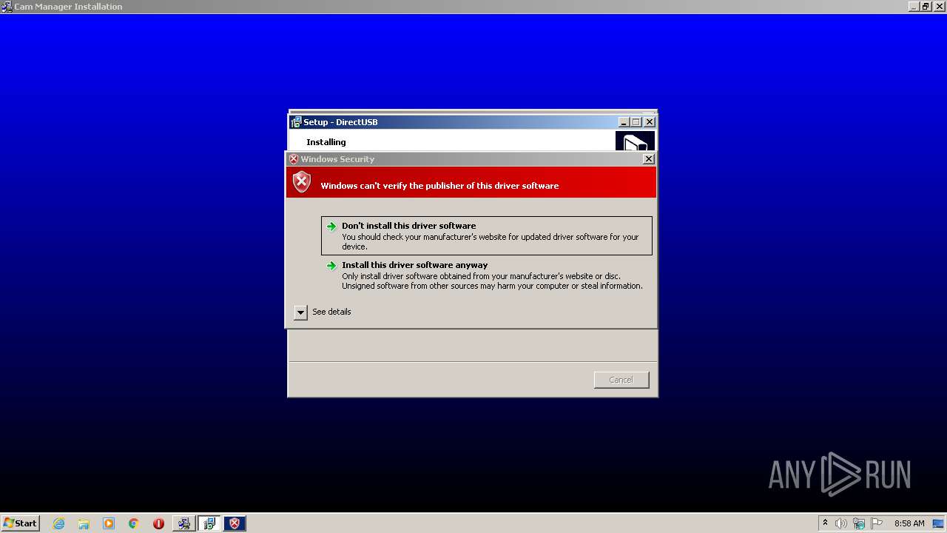Click the Setup - DirectUSB title icon
947x533 pixels.
[x=296, y=122]
